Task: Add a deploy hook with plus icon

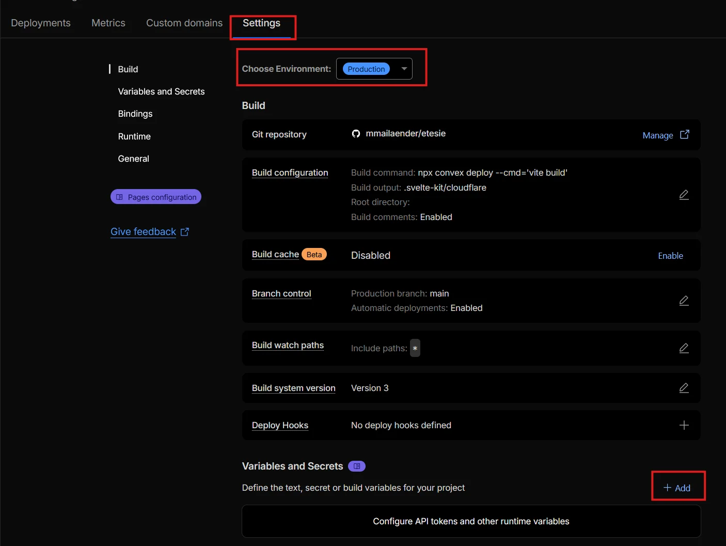Action: pos(684,425)
